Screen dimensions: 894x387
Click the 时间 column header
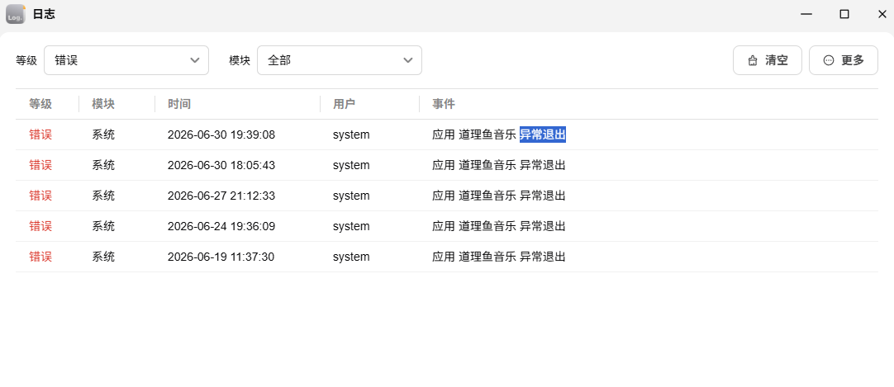pyautogui.click(x=179, y=104)
